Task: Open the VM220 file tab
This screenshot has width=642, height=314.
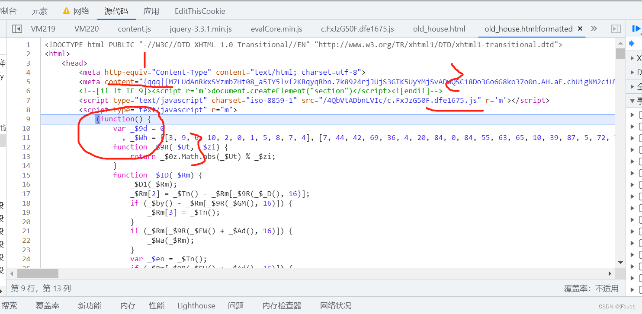Action: pyautogui.click(x=87, y=29)
